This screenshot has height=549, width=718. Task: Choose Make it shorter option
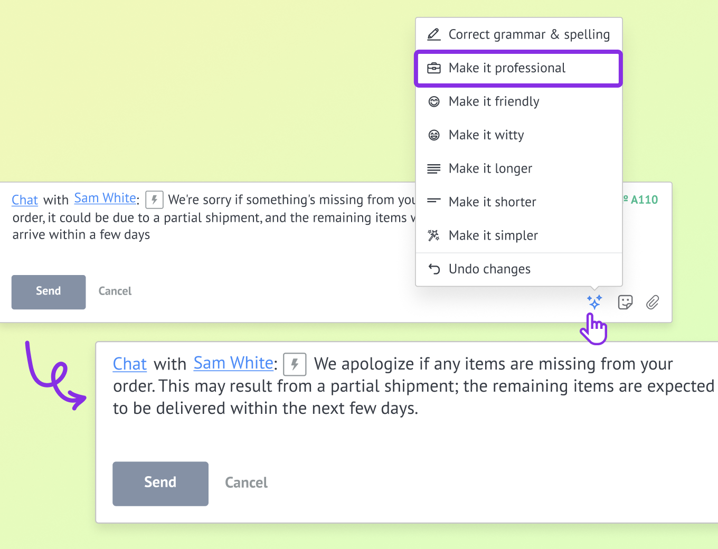pos(519,202)
